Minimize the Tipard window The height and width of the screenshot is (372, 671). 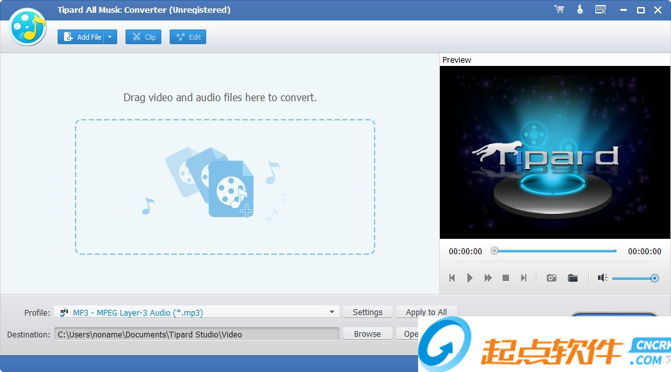[x=624, y=10]
